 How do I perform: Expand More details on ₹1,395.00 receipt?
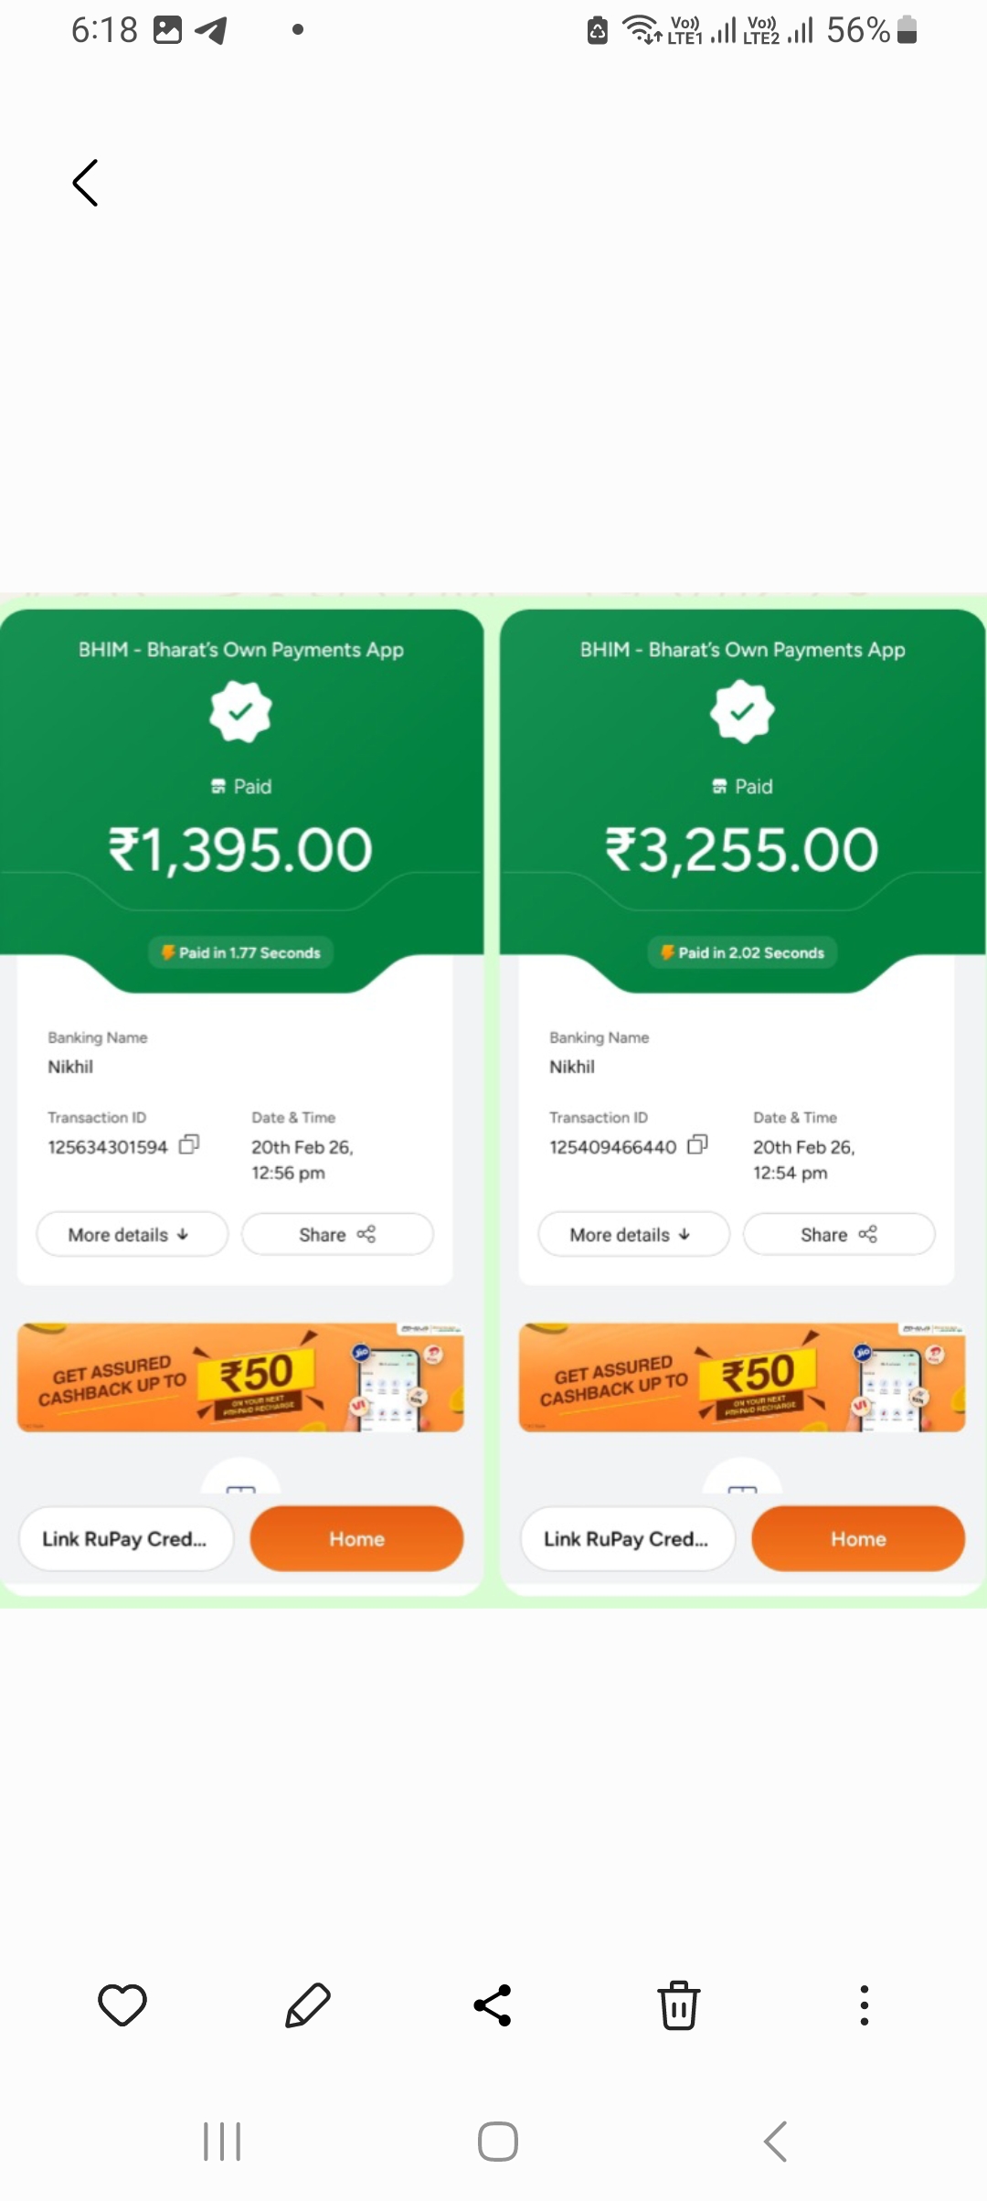click(x=132, y=1235)
